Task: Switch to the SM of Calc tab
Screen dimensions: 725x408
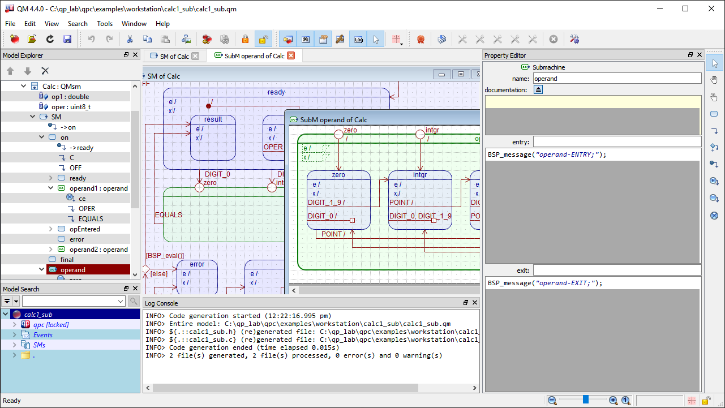Action: pos(174,56)
